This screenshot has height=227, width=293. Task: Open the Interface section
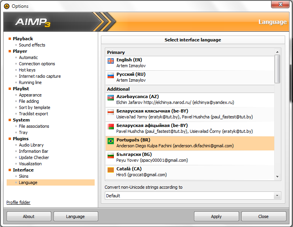[x=23, y=170]
